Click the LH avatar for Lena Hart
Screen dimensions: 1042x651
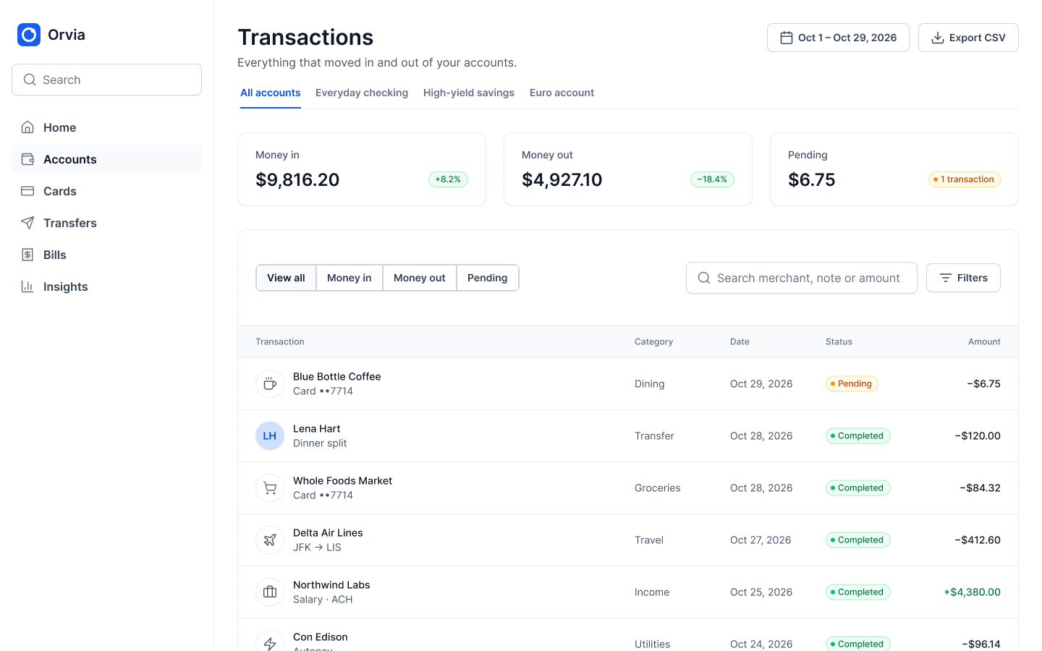[x=270, y=436]
